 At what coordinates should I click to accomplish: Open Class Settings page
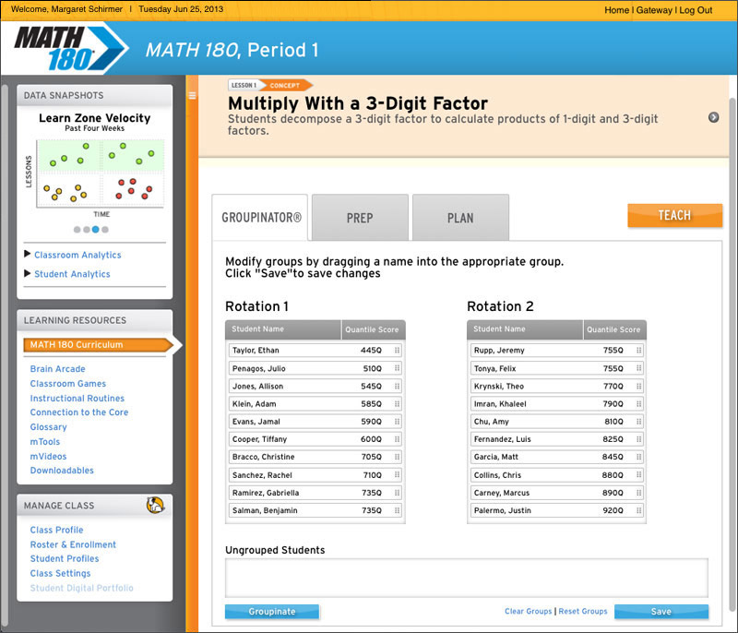(60, 573)
